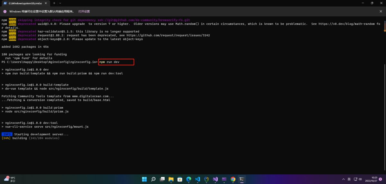Expand hidden system tray icons chevron
Screen dimensions: 386x184
click(343, 179)
